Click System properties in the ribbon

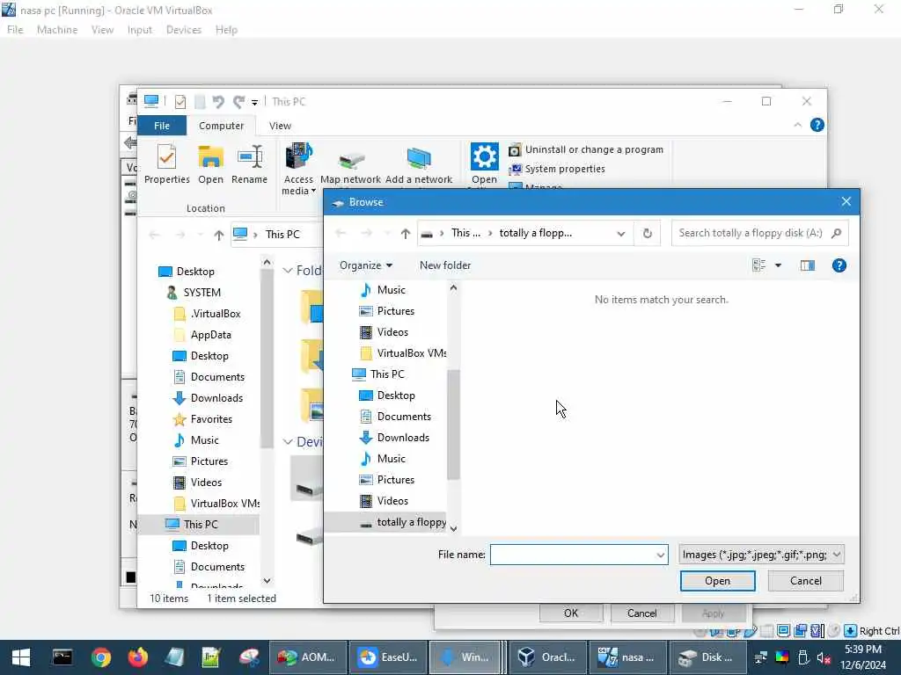557,169
